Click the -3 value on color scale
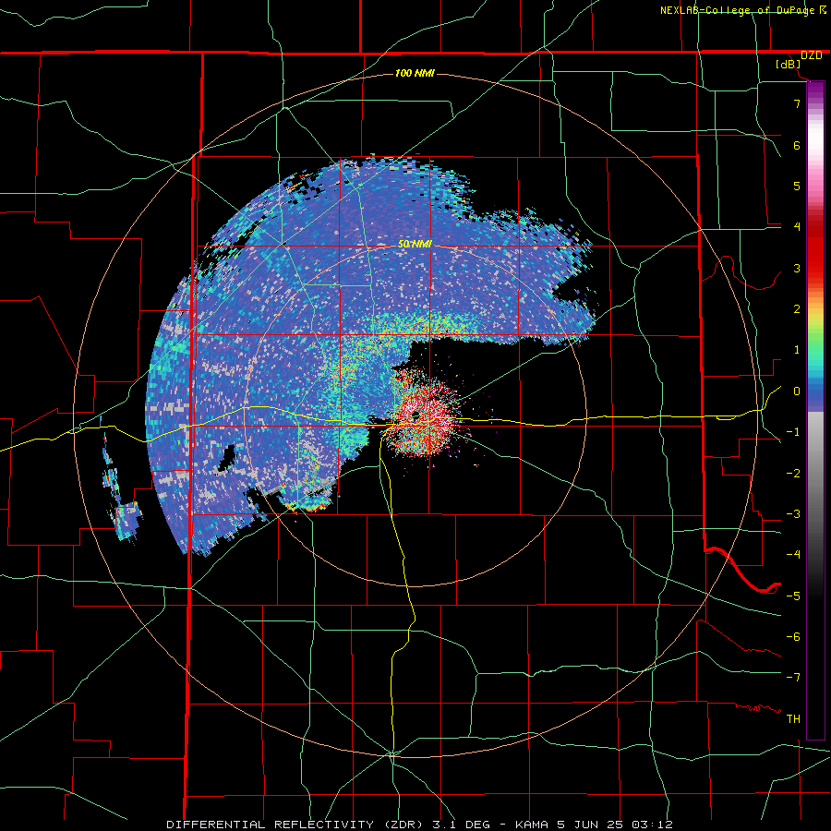The height and width of the screenshot is (831, 831). pyautogui.click(x=793, y=514)
